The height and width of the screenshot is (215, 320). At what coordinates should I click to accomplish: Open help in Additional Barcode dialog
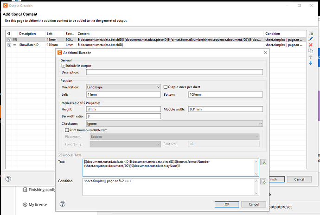pos(63,204)
